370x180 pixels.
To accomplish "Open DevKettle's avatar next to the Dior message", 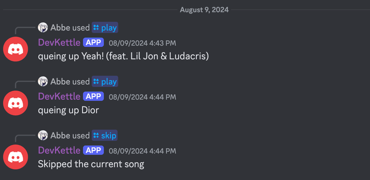I will pyautogui.click(x=16, y=103).
